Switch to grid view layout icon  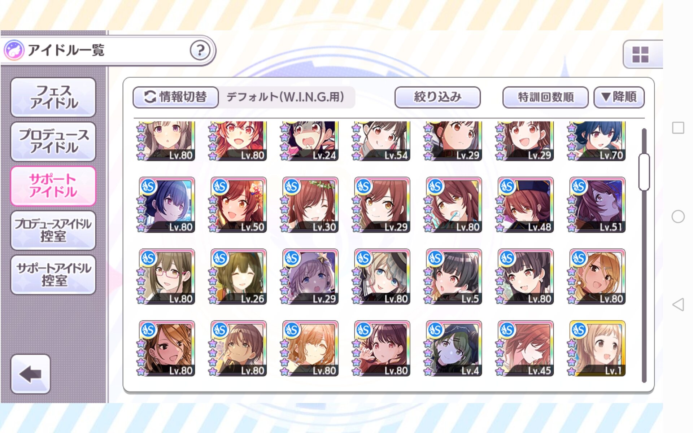641,54
